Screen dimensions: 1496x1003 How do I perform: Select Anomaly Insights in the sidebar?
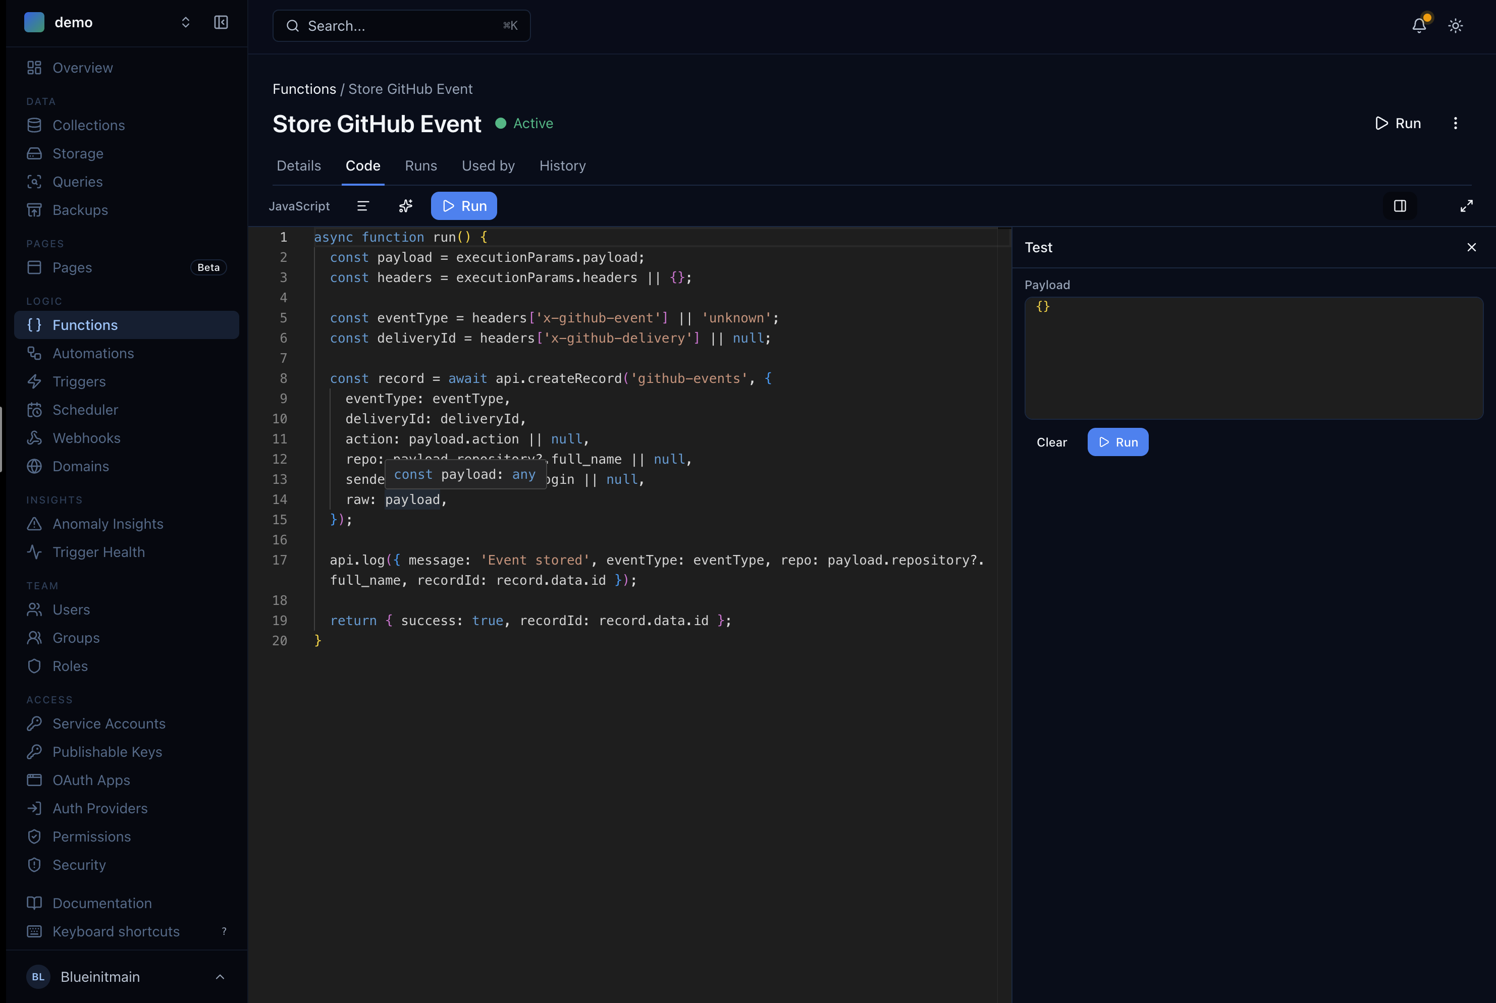pyautogui.click(x=108, y=523)
